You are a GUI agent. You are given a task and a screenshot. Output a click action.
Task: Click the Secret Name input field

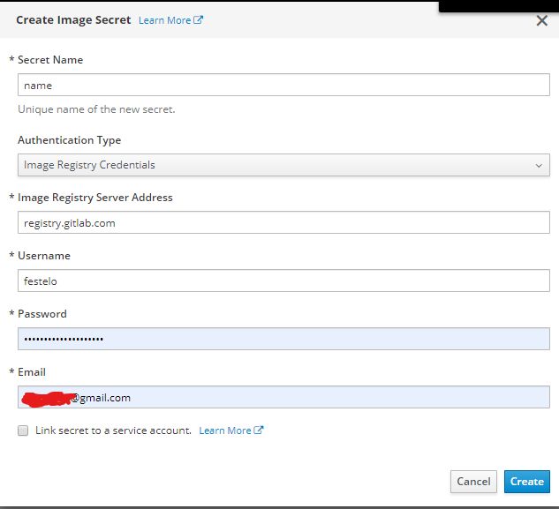pos(283,85)
